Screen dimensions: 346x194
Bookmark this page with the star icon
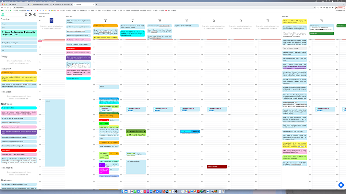click(315, 7)
